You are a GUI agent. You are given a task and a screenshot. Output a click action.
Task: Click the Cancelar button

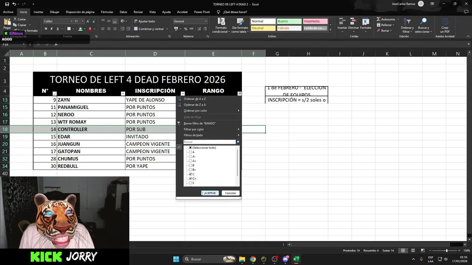(x=230, y=193)
